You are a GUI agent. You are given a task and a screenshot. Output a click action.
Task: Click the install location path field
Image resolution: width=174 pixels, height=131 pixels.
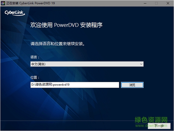pyautogui.click(x=75, y=85)
